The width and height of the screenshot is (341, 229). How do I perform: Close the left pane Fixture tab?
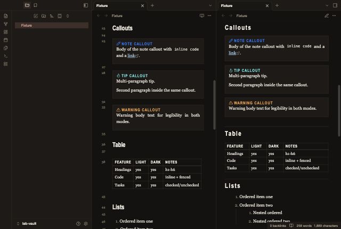(142, 6)
